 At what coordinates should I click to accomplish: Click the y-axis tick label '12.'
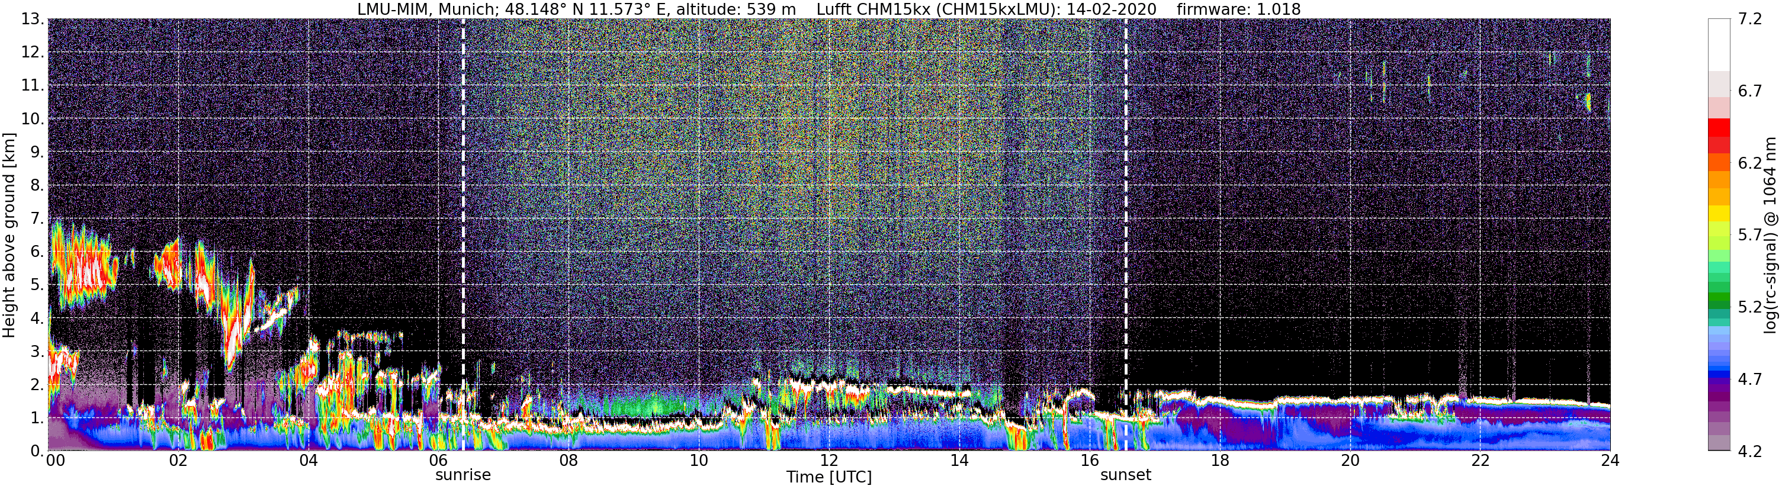(x=33, y=53)
